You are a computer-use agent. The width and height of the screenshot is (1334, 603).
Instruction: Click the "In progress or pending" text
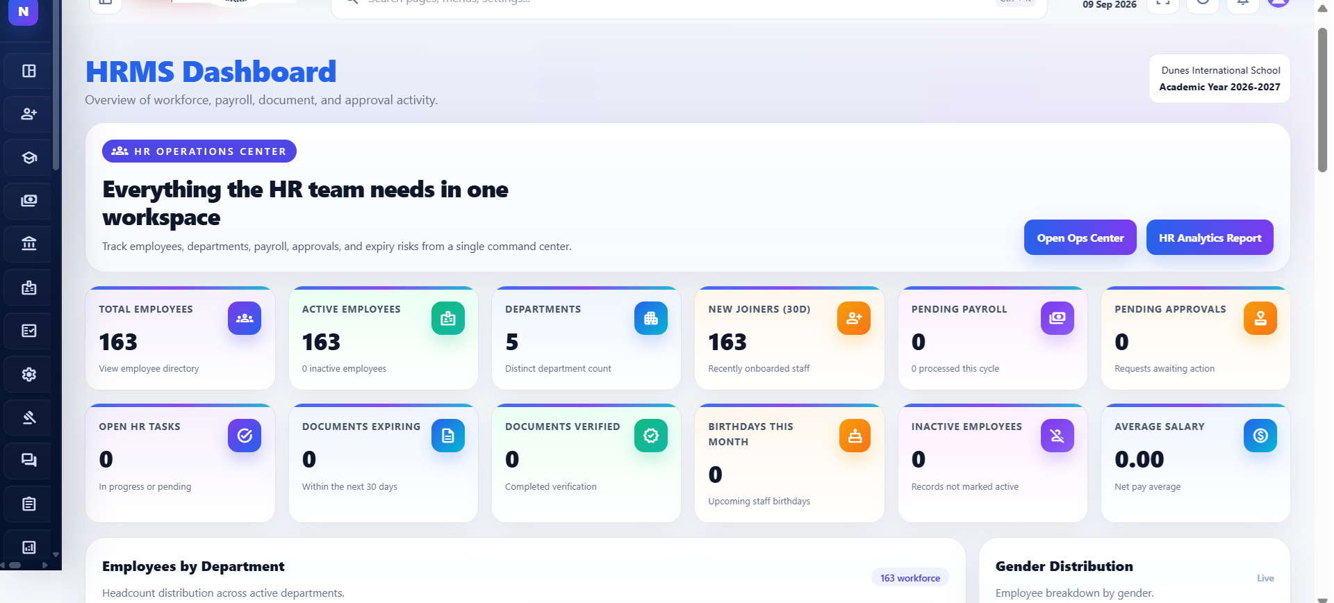pos(145,487)
